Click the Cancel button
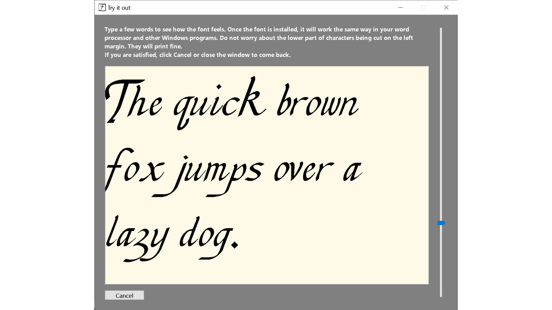This screenshot has width=552, height=310. coord(124,295)
